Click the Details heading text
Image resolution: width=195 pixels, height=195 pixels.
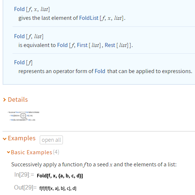tap(18, 100)
